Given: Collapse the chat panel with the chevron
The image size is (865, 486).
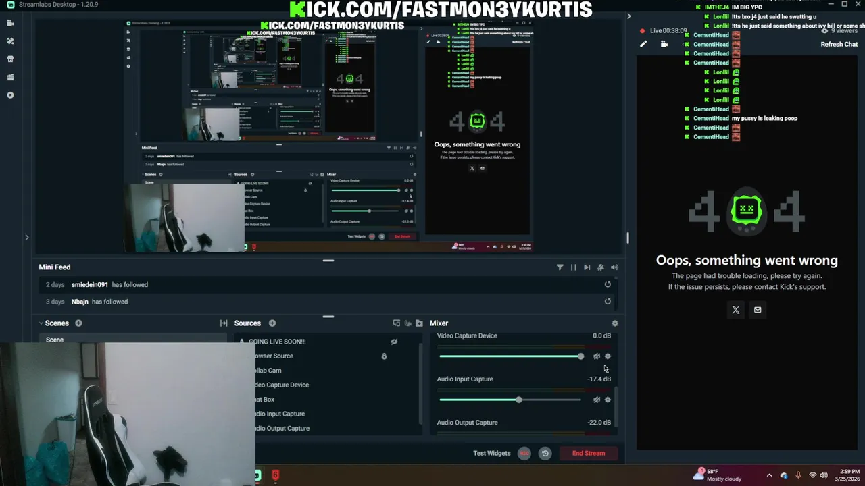Looking at the screenshot, I should [628, 16].
